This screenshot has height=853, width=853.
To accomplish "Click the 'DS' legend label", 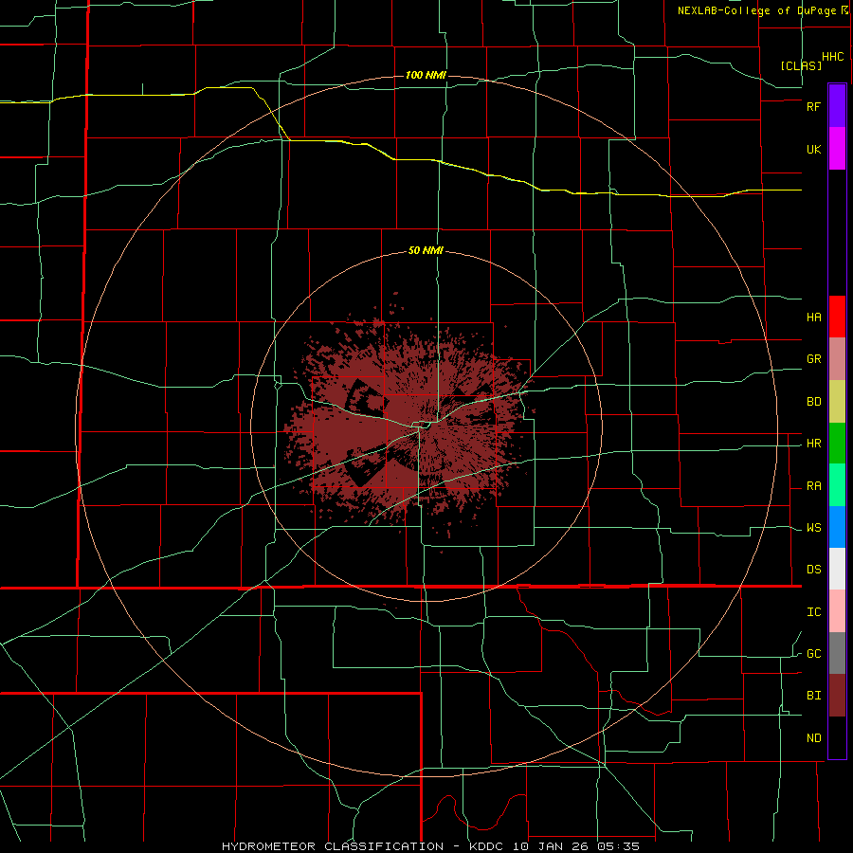I will pyautogui.click(x=814, y=570).
